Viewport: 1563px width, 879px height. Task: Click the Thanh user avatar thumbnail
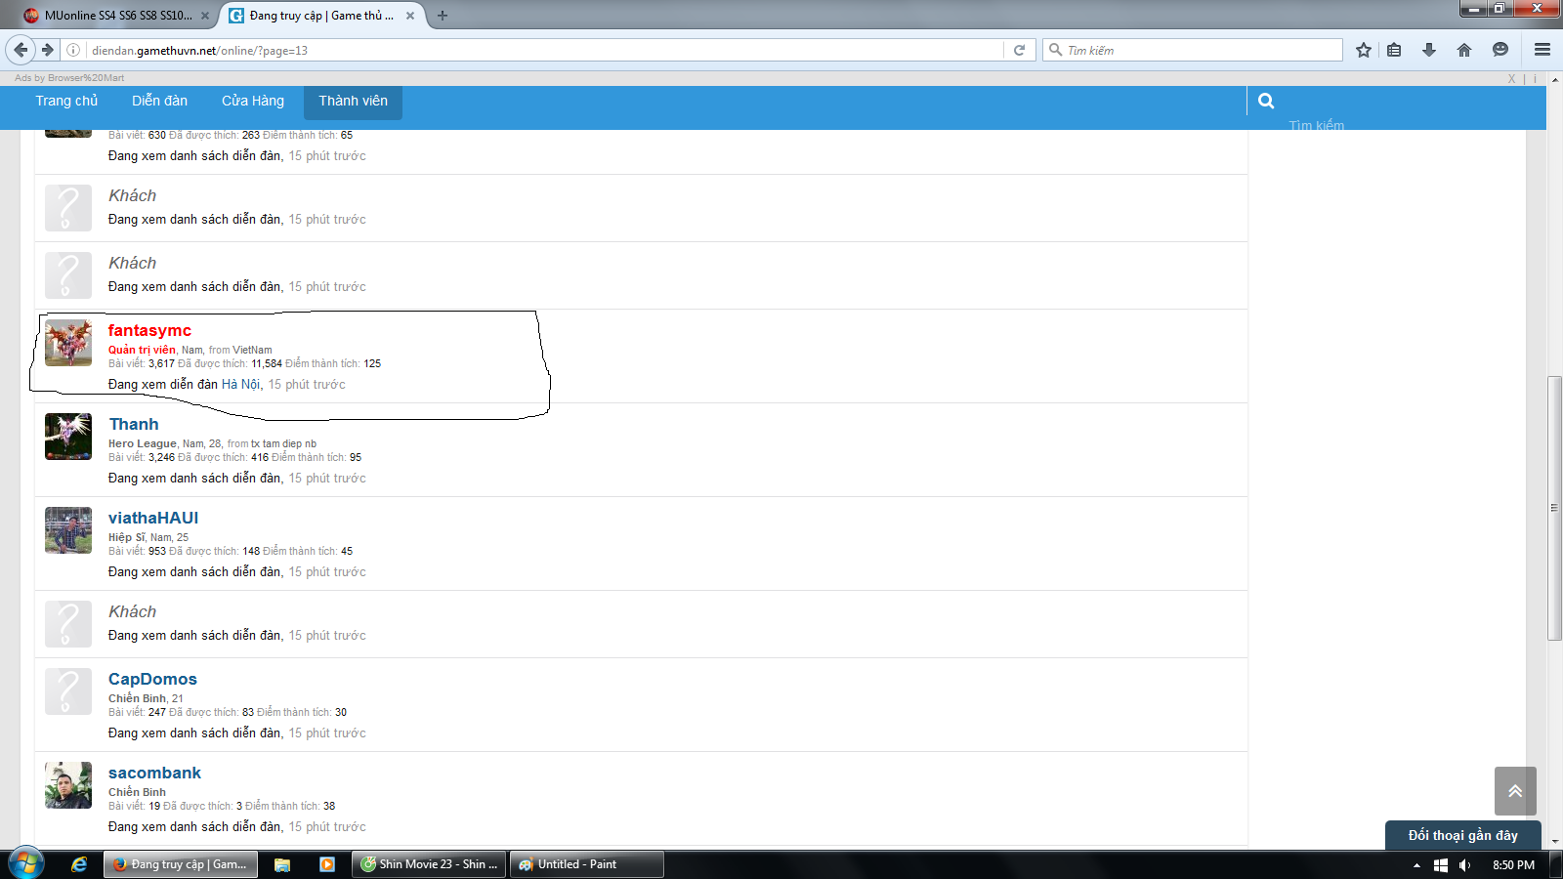tap(68, 436)
